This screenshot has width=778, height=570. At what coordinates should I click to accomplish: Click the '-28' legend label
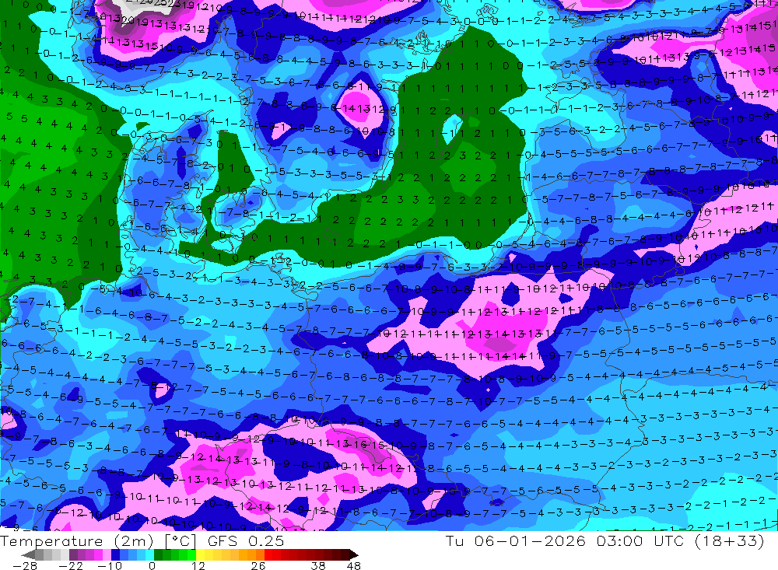pyautogui.click(x=25, y=565)
